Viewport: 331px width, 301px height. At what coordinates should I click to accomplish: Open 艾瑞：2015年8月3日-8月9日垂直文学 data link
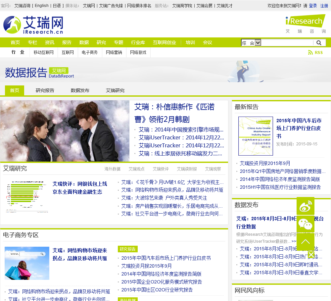point(281,273)
